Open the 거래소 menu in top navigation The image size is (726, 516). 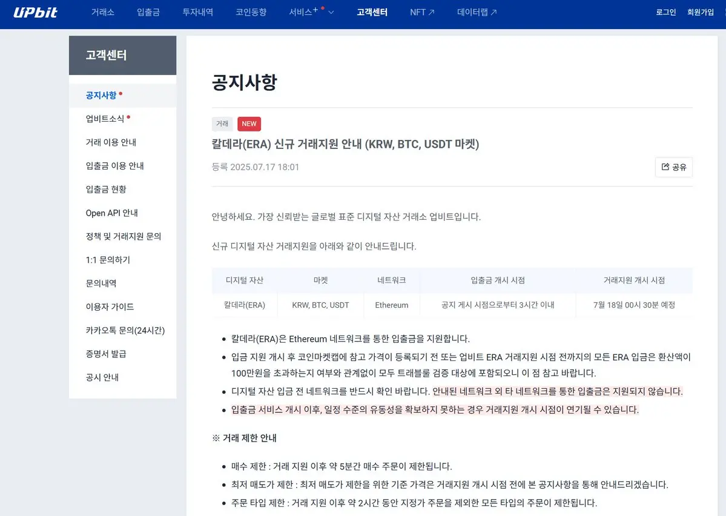click(x=103, y=12)
